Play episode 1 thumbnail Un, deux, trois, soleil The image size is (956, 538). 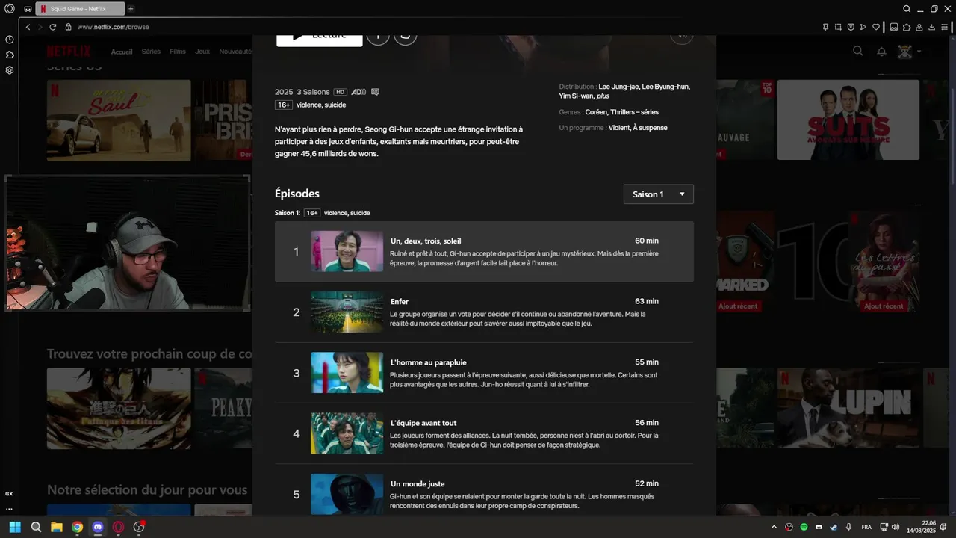(347, 251)
